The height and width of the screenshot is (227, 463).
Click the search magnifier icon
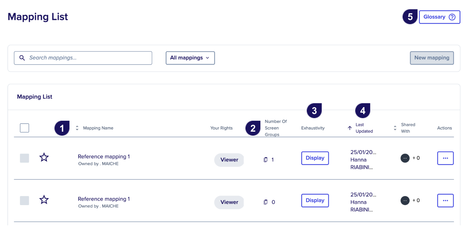(22, 58)
